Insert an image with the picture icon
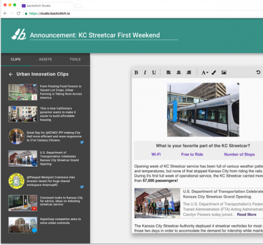Viewport: 263px width, 245px height. (x=223, y=72)
